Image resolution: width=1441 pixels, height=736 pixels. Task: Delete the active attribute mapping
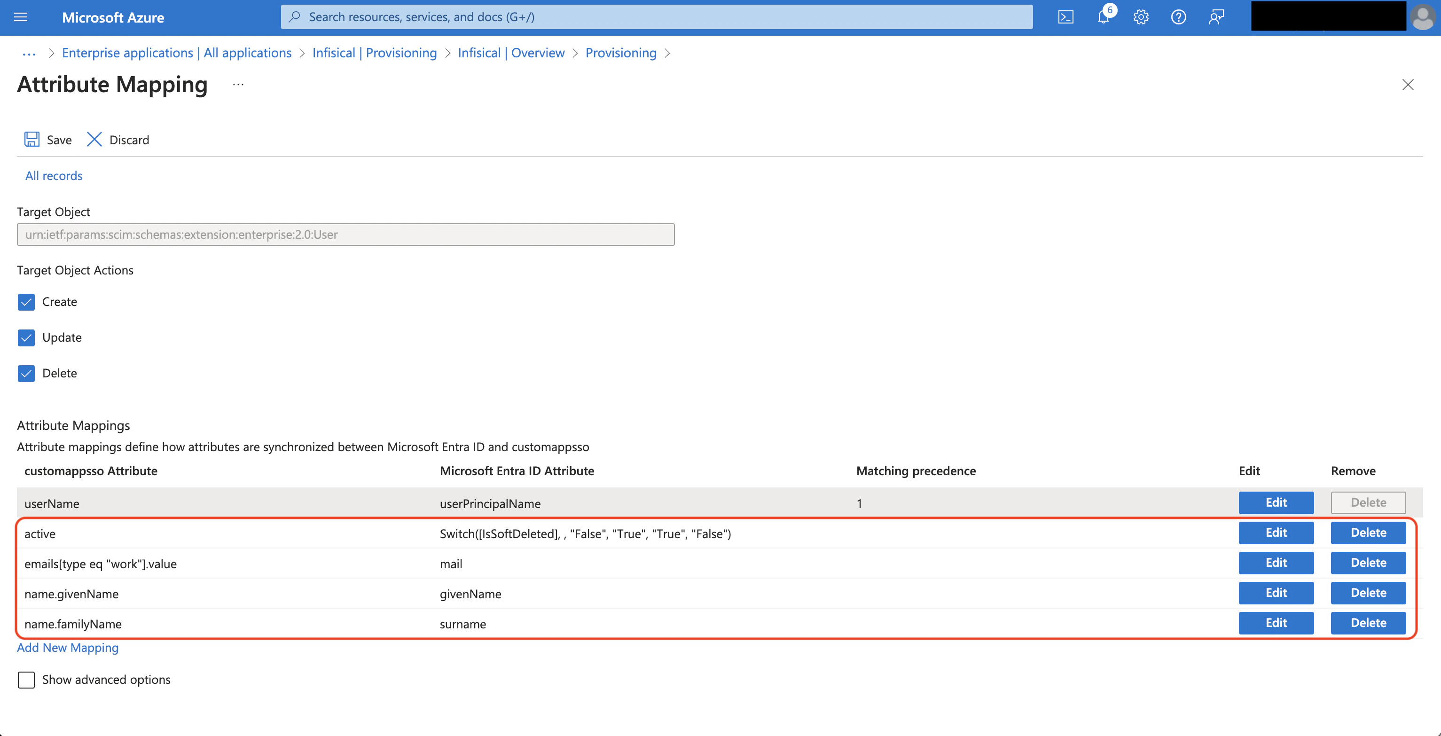pyautogui.click(x=1368, y=533)
